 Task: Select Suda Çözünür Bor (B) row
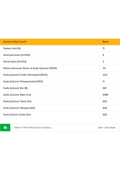60,88
